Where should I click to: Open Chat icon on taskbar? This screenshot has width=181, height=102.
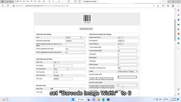coord(94,99)
